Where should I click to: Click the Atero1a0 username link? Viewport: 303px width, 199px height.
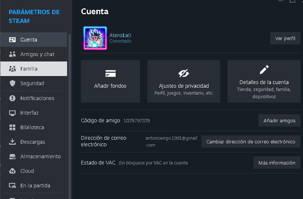[x=120, y=35]
